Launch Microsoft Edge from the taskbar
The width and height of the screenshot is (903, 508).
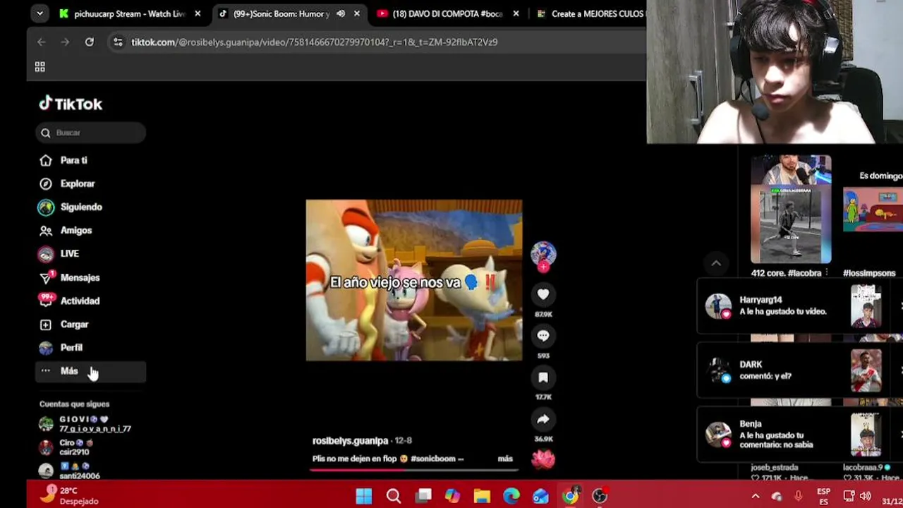(x=511, y=496)
